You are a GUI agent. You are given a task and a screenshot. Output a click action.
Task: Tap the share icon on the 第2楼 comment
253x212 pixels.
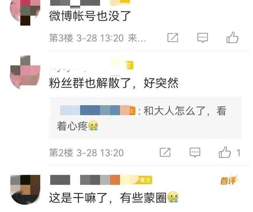[165, 152]
